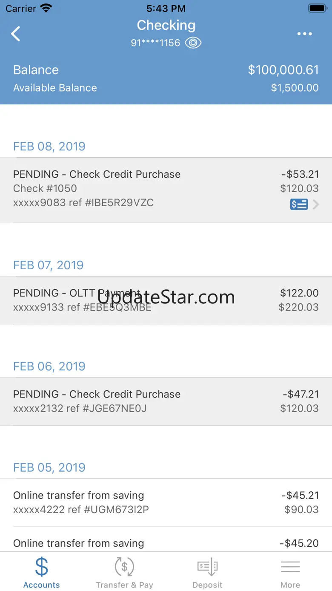Open the three-dot options menu

305,34
